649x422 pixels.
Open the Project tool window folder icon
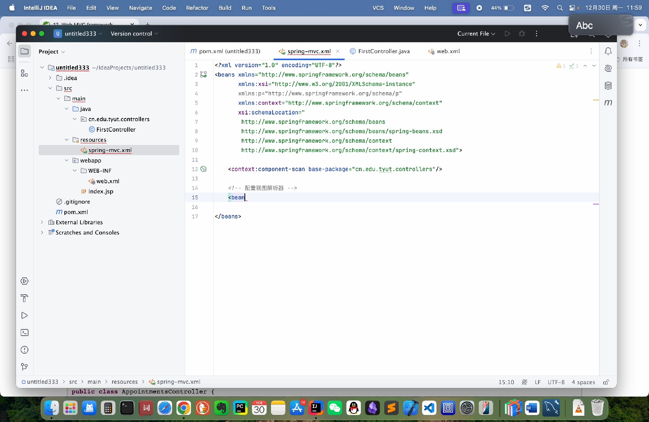point(25,51)
